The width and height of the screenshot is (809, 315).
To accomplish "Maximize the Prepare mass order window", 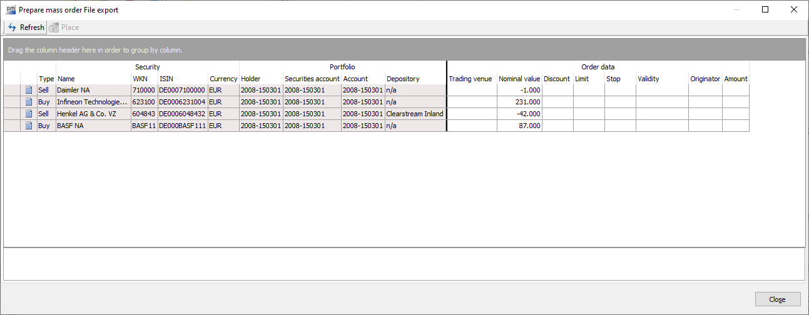I will (765, 9).
